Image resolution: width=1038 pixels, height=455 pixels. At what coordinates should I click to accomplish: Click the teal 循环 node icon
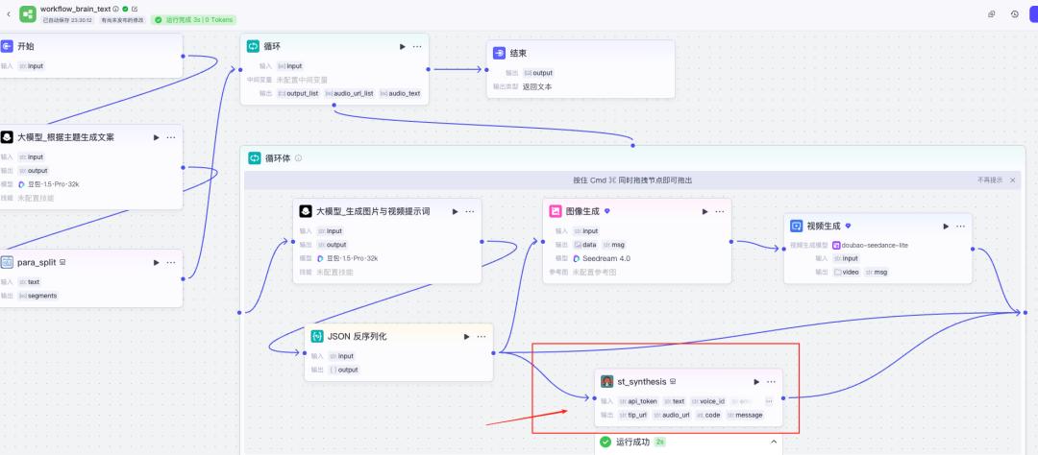coord(254,46)
